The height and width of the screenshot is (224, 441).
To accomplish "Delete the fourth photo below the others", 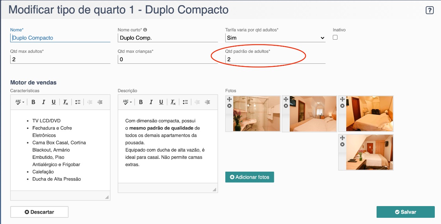I will [x=342, y=144].
